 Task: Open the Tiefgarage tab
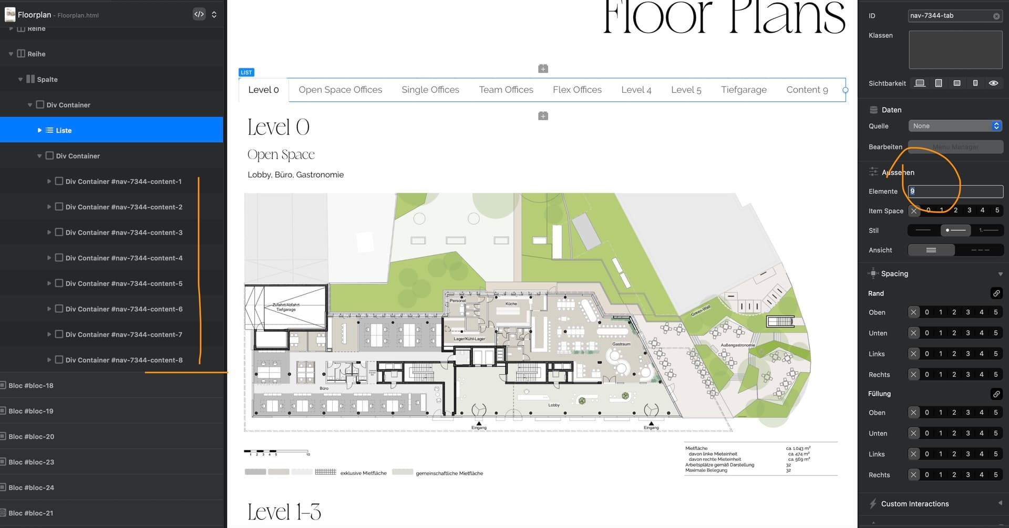click(743, 90)
